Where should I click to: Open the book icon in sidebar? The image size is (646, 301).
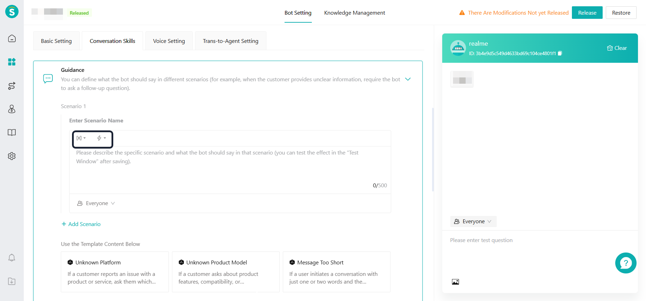click(12, 133)
